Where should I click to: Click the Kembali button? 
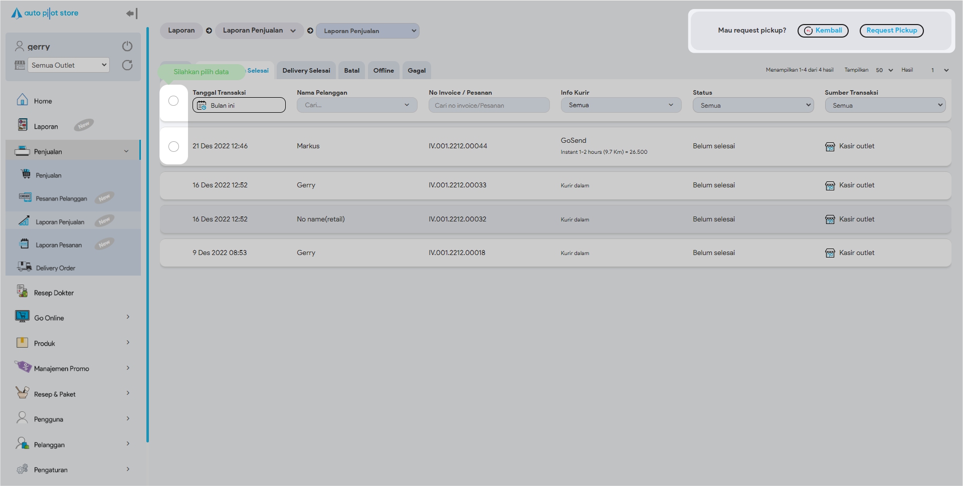[823, 31]
